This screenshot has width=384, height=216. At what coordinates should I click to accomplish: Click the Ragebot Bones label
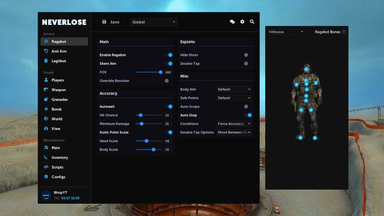point(328,32)
